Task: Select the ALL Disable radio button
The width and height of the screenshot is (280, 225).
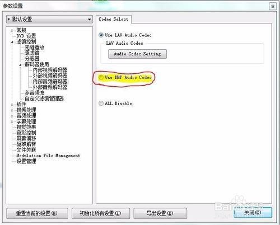Action: [x=101, y=104]
